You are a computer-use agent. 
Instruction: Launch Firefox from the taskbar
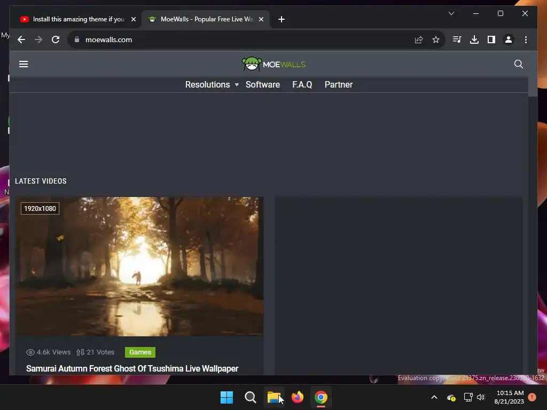pyautogui.click(x=297, y=397)
